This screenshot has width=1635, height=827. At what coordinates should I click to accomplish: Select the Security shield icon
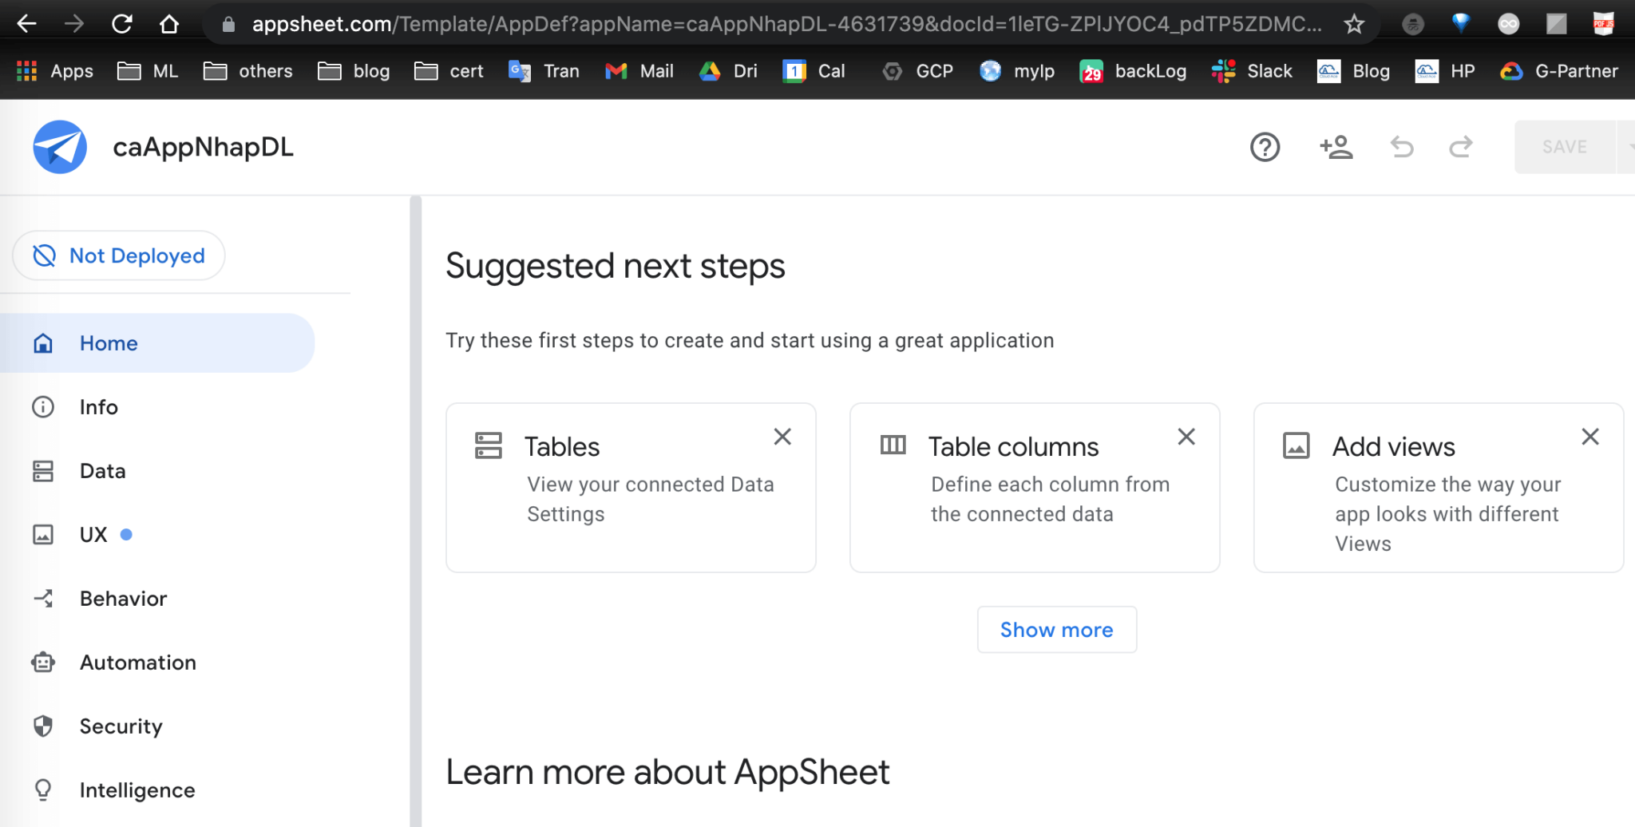pyautogui.click(x=42, y=726)
